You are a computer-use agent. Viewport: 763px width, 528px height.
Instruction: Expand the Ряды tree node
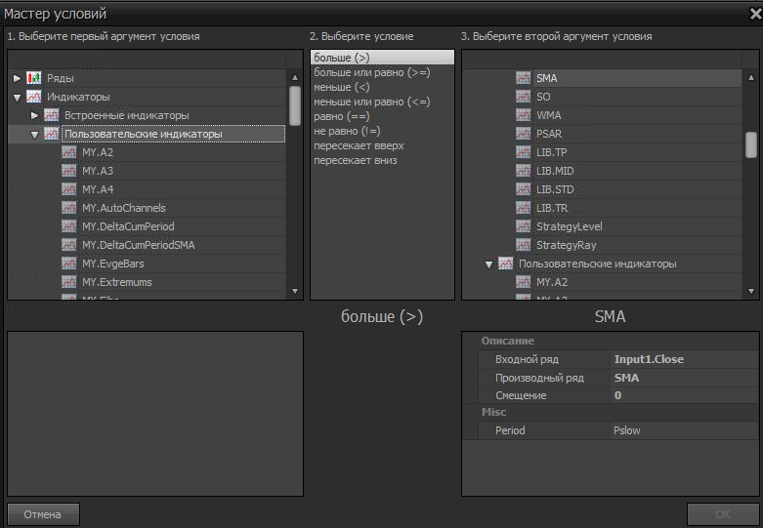pos(17,78)
